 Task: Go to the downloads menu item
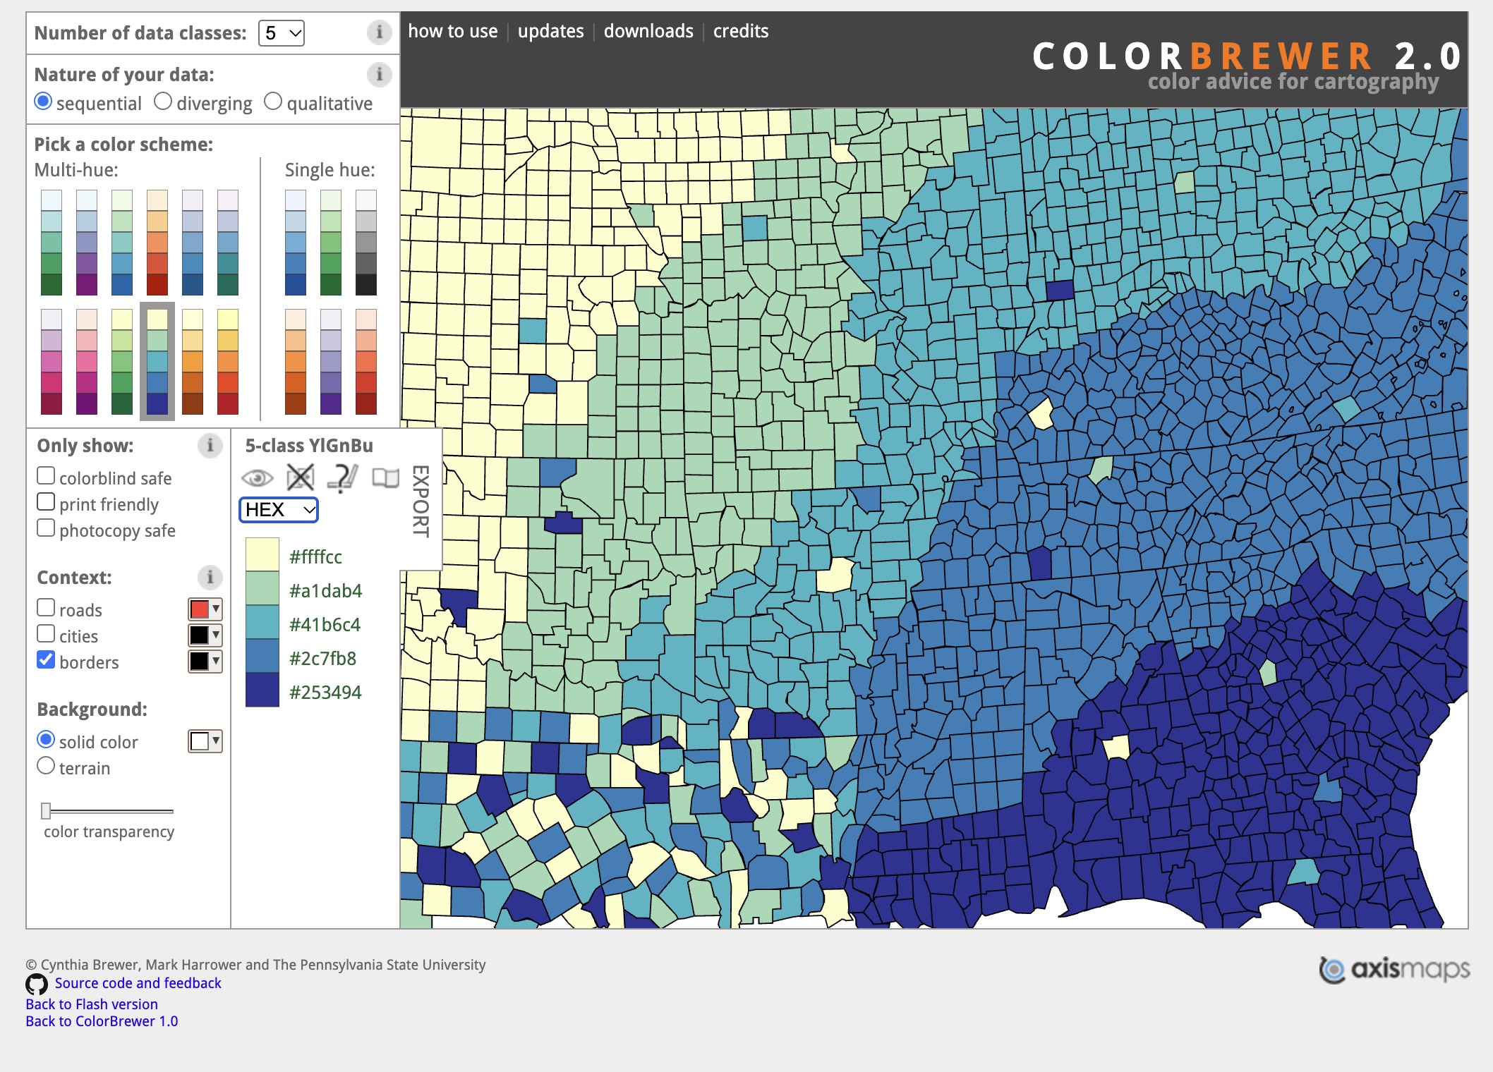click(x=648, y=31)
